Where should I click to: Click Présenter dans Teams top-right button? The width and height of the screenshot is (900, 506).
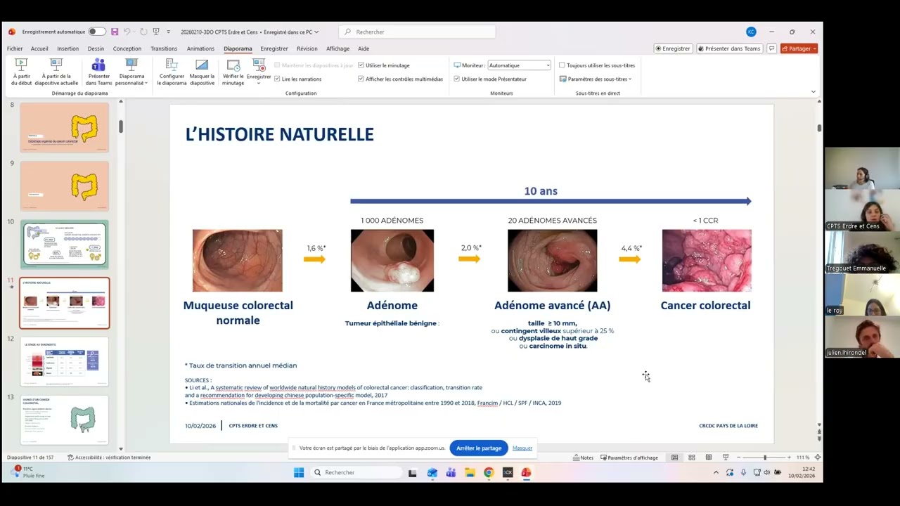(x=729, y=48)
